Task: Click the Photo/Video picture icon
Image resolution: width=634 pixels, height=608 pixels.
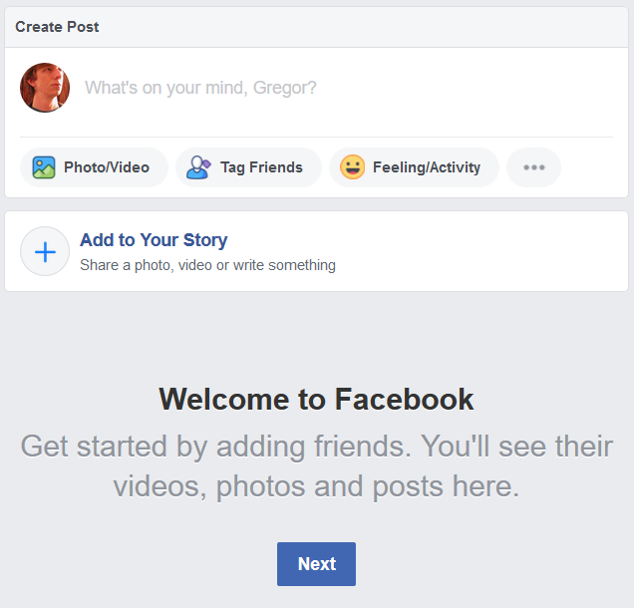Action: pos(43,167)
